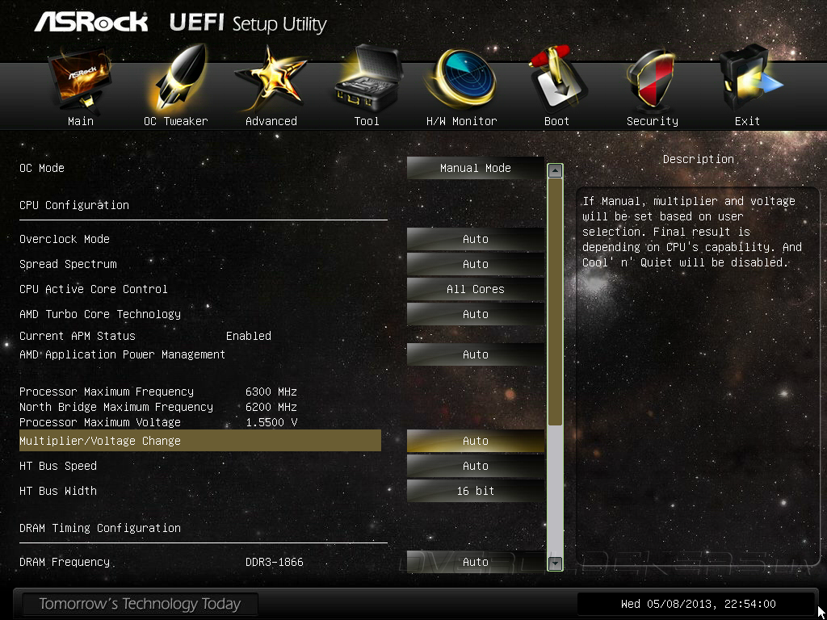Select the AMD Turbo Core Technology label
Image resolution: width=827 pixels, height=620 pixels.
[x=100, y=314]
